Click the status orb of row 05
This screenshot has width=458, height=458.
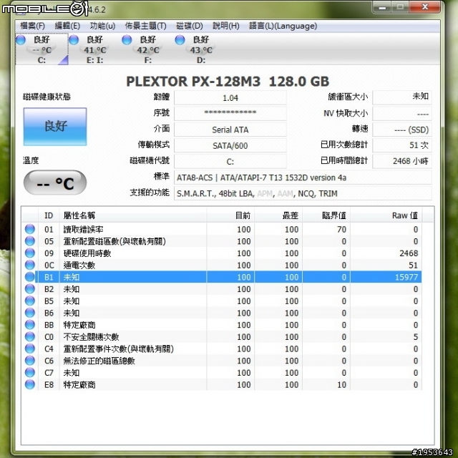pos(30,241)
